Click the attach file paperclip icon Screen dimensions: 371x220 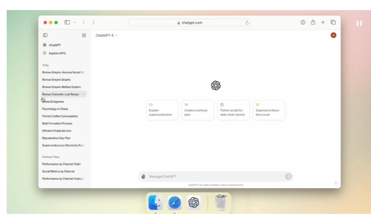(x=143, y=176)
